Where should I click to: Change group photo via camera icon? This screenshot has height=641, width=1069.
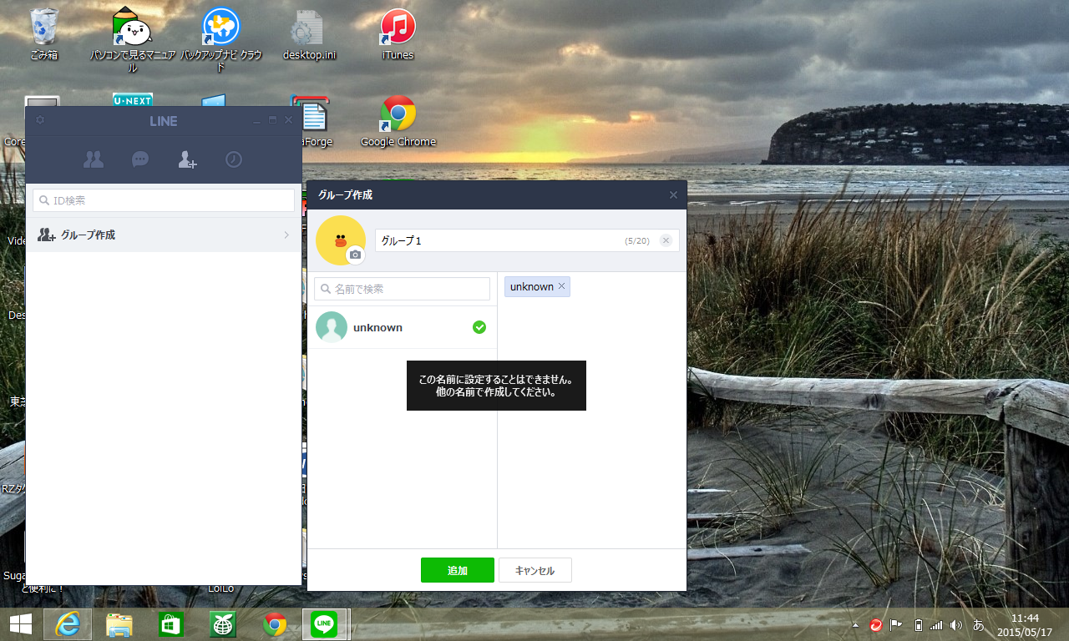pos(356,255)
